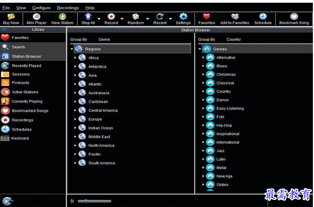Open Settings from the toolbar
This screenshot has width=314, height=207.
183,19
